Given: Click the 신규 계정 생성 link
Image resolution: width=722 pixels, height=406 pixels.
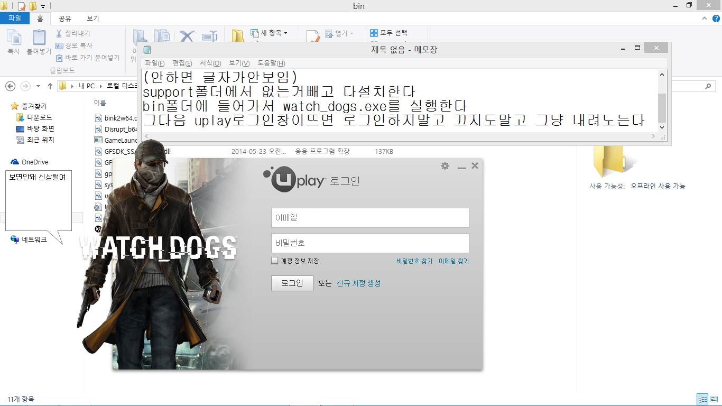Looking at the screenshot, I should coord(358,283).
